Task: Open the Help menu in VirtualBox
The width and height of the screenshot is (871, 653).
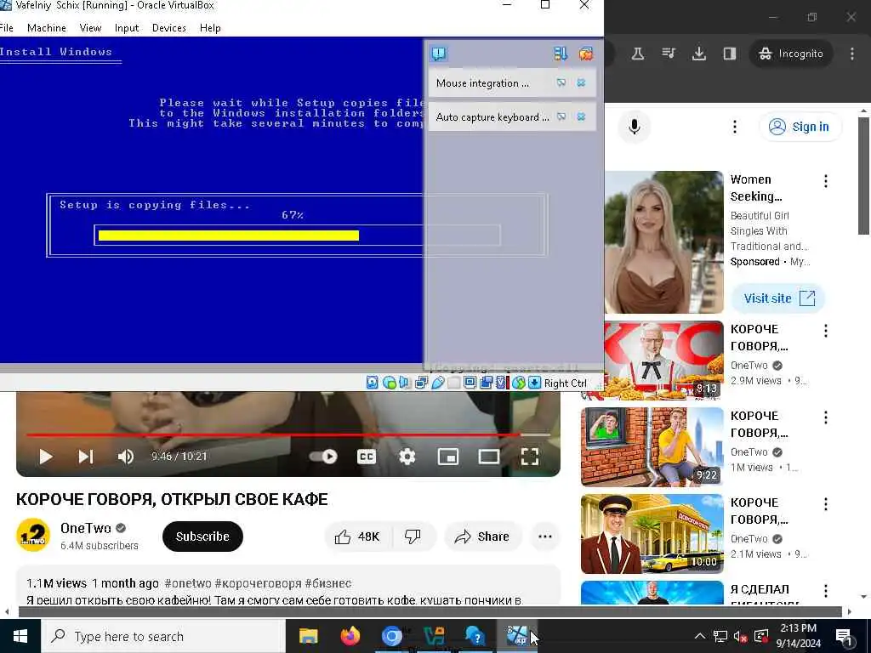Action: click(211, 28)
